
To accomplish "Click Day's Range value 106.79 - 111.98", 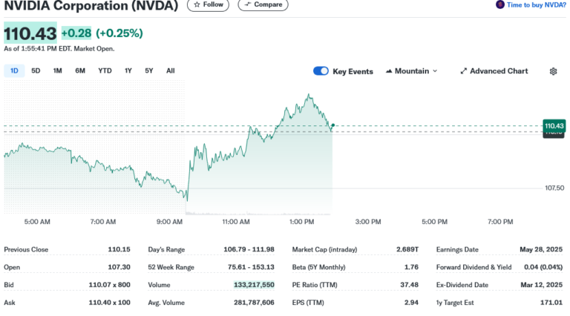I will point(249,249).
